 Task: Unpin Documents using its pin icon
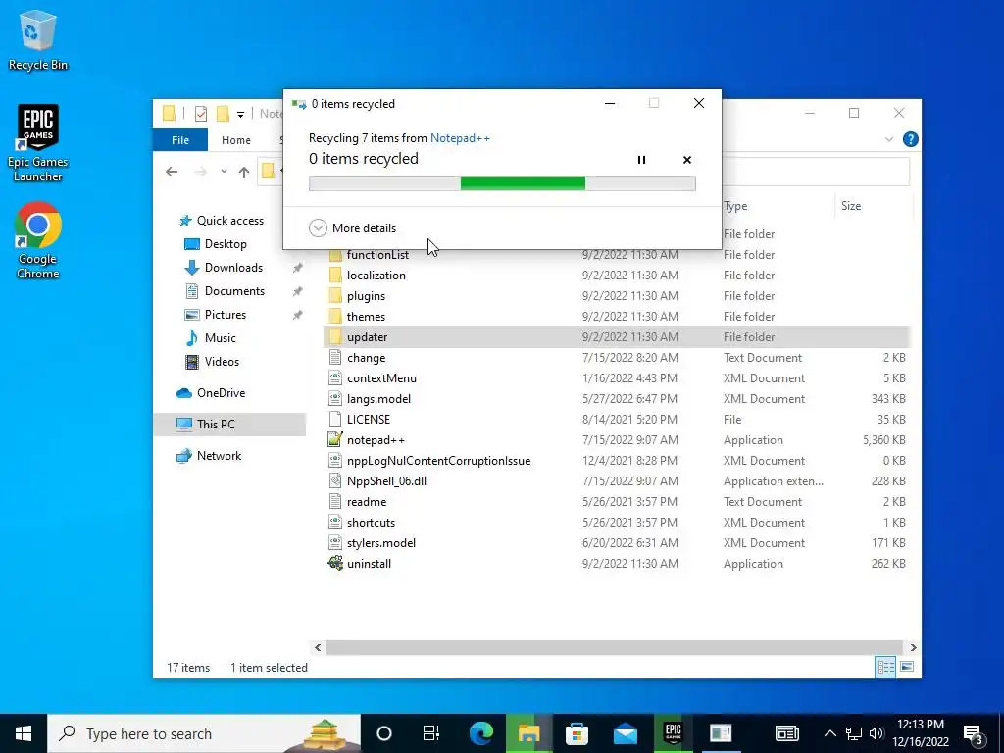297,291
